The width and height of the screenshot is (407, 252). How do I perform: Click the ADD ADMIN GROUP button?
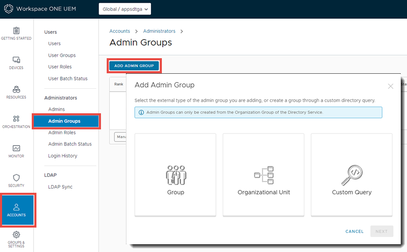pyautogui.click(x=134, y=66)
